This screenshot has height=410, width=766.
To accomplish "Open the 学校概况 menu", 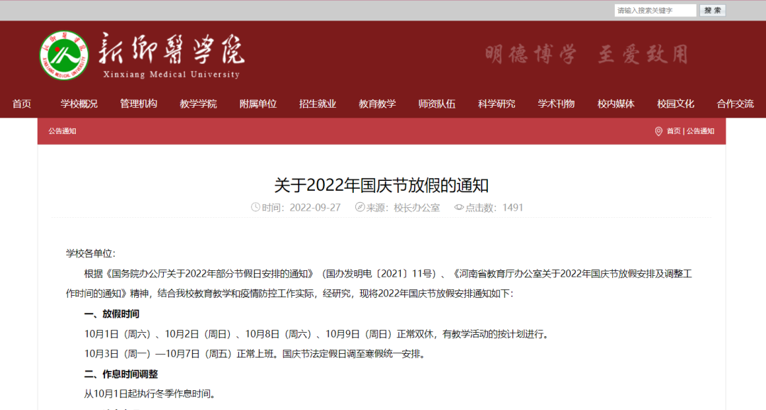I will [79, 104].
